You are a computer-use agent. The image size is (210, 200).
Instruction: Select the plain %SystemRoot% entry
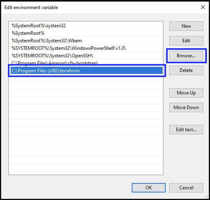[x=86, y=33]
